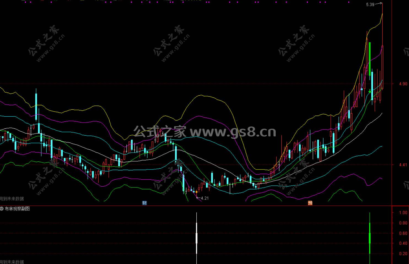Click the green down-arrow signal on the chart
This screenshot has width=409, height=264.
point(370,91)
